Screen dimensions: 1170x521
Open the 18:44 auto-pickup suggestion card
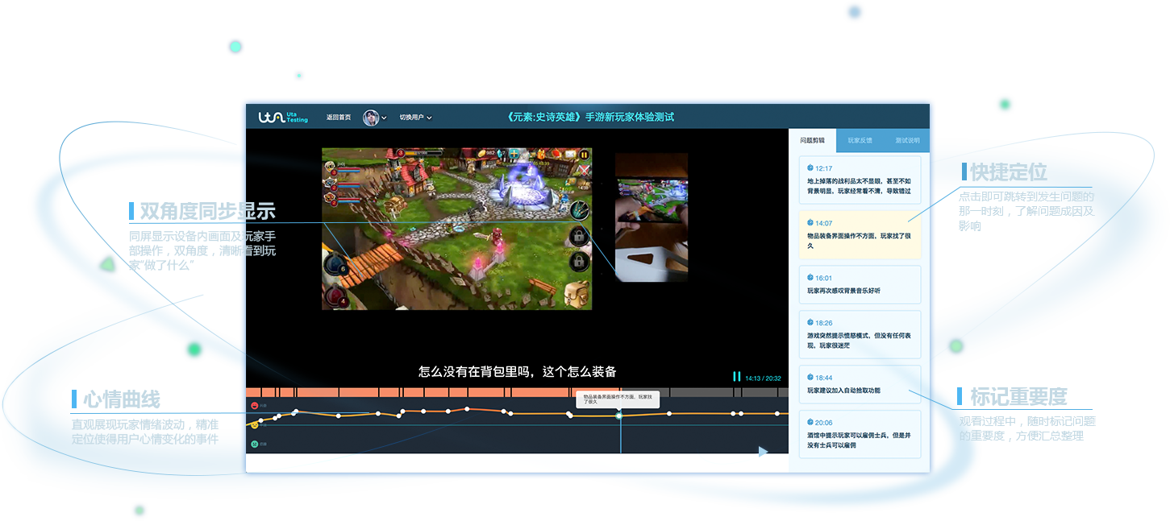(860, 384)
